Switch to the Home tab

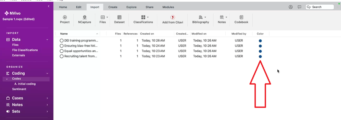[63, 7]
